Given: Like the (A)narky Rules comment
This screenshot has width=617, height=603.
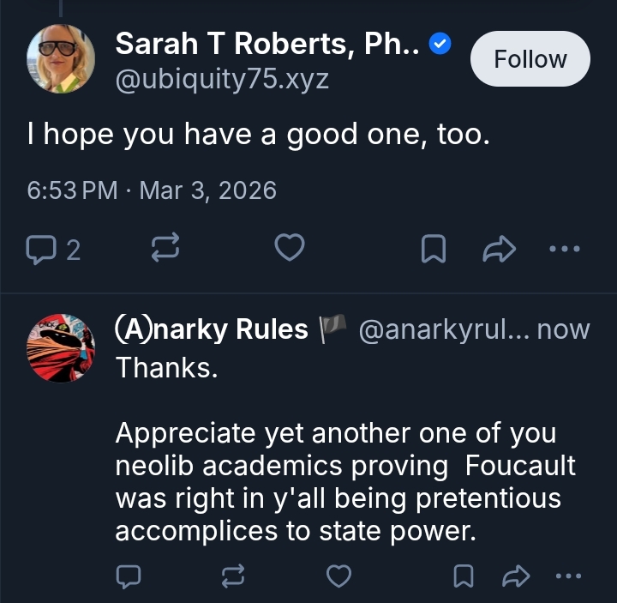Looking at the screenshot, I should point(339,577).
